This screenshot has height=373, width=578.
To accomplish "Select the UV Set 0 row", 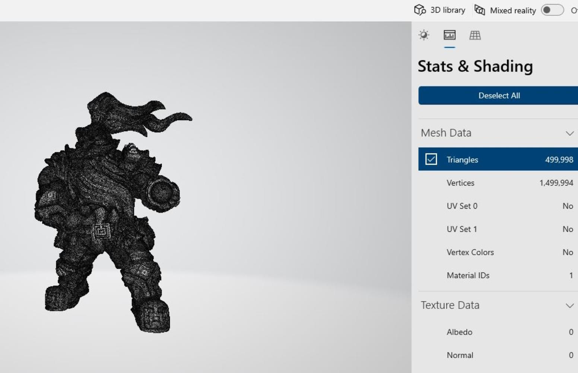I will [x=498, y=206].
